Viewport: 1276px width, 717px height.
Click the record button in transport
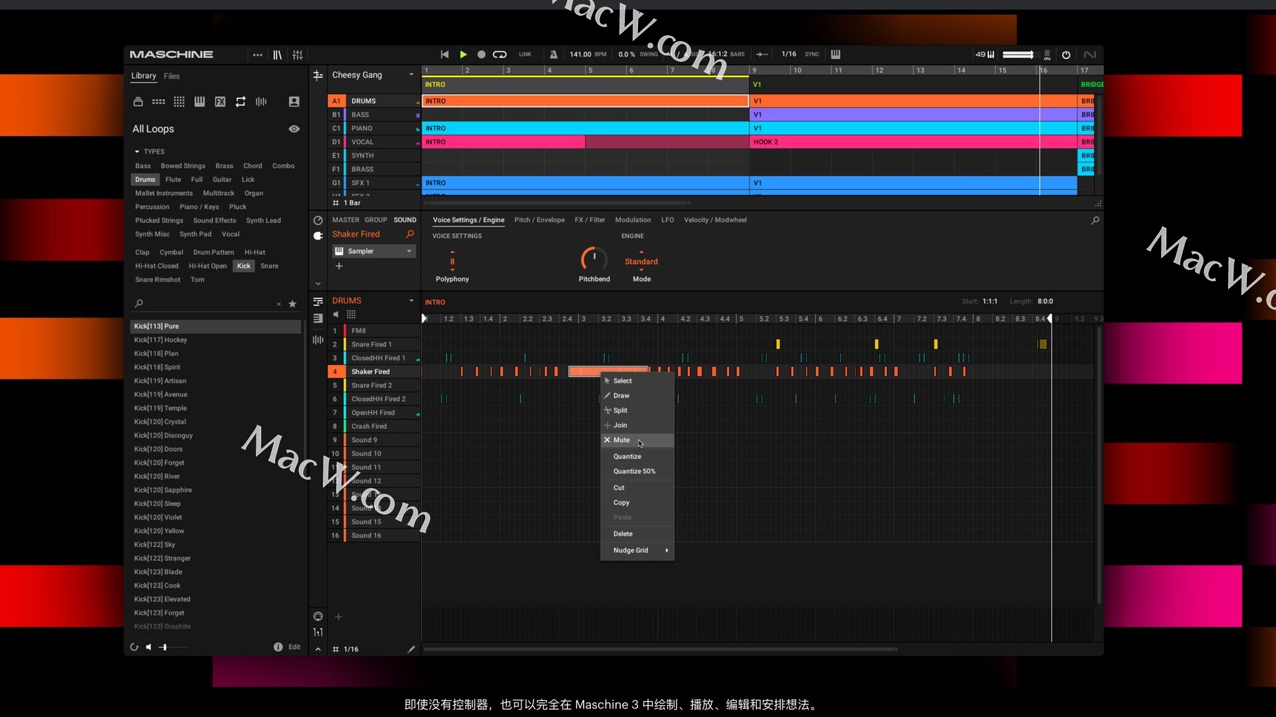(481, 54)
